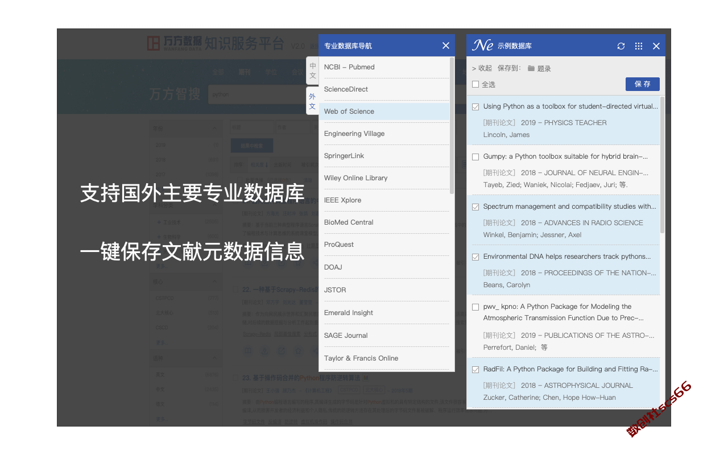Viewport: 728px width, 455px height.
Task: Click author Lincoln, James
Action: [x=506, y=135]
